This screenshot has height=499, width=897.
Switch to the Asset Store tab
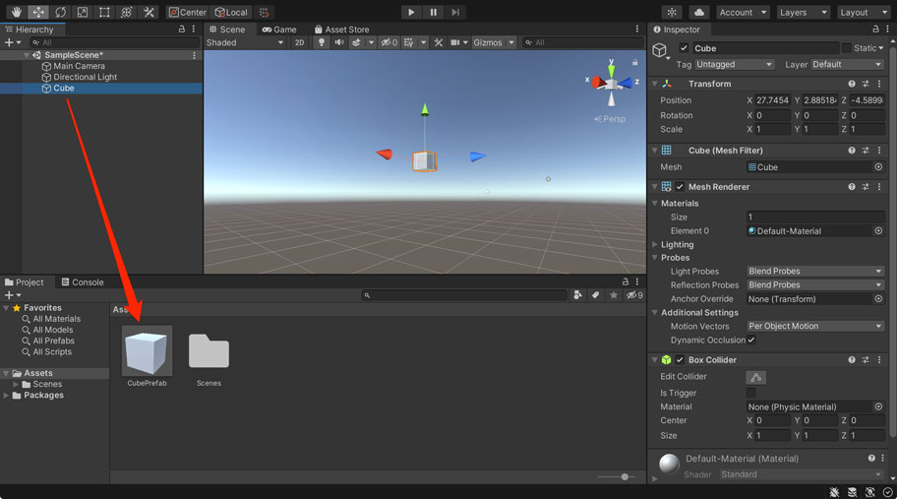point(341,30)
